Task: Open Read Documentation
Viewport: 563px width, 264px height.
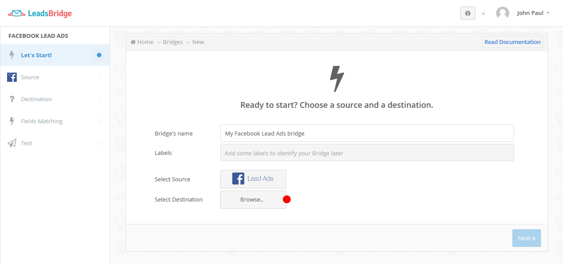Action: (512, 42)
